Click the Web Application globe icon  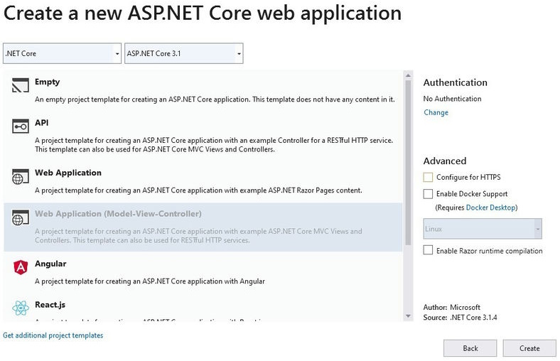pos(20,178)
